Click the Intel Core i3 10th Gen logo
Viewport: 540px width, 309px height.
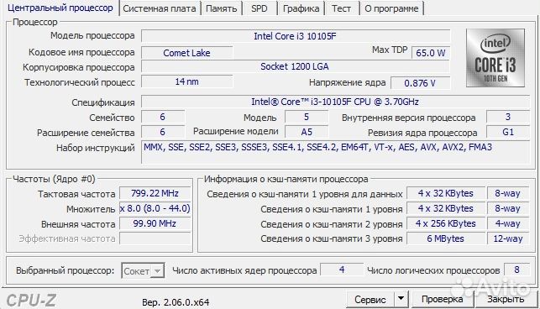[495, 58]
